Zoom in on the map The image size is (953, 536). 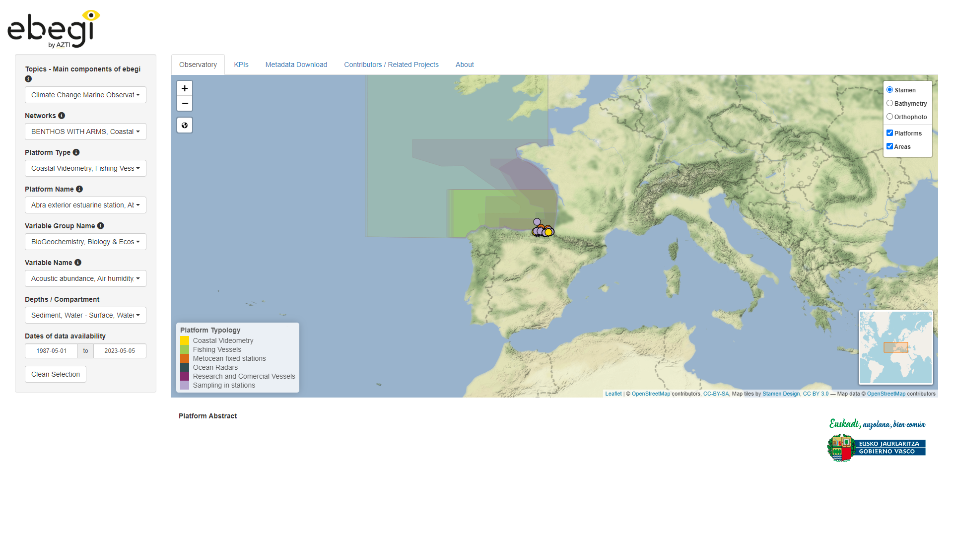click(x=185, y=88)
